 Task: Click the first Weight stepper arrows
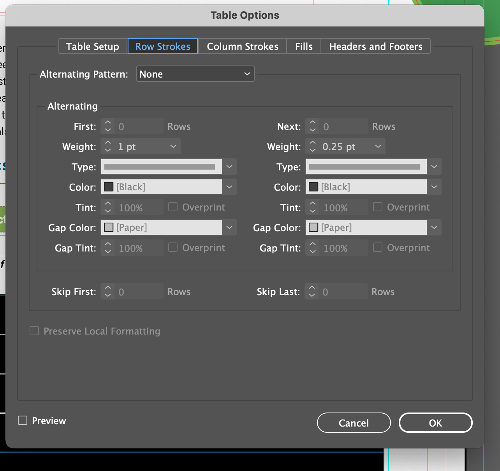coord(108,147)
